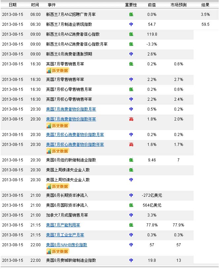
Task: Click the 结果 column header
Action: tap(205, 5)
